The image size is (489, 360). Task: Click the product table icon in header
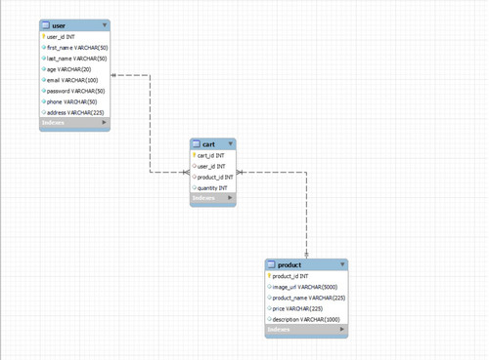[x=271, y=264]
